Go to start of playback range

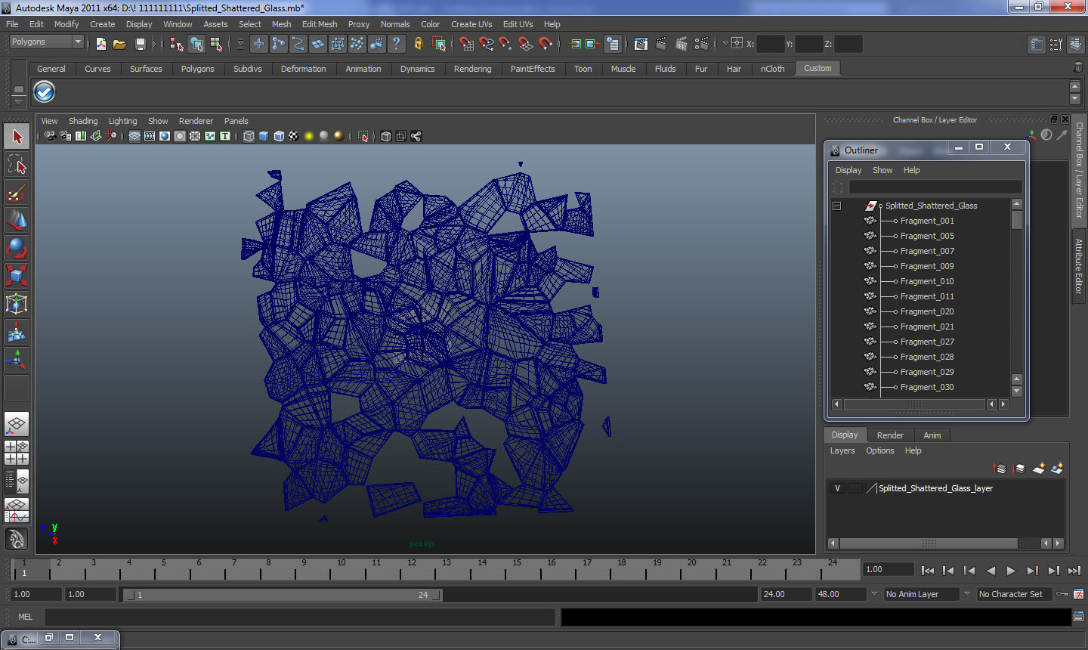[x=927, y=571]
